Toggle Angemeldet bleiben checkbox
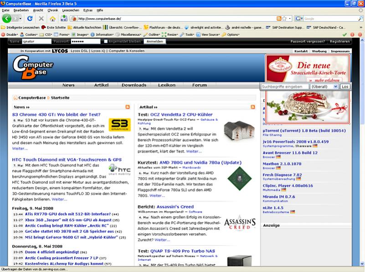Image resolution: width=365 pixels, height=272 pixels. pos(106,41)
